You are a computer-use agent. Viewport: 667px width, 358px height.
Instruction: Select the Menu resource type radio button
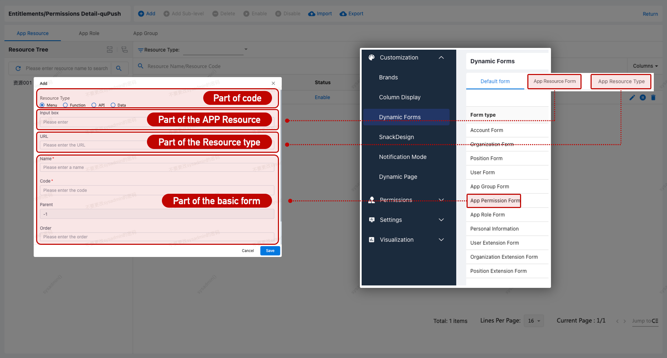[x=42, y=105]
